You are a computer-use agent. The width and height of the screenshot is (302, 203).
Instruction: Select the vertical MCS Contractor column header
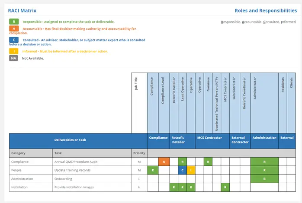click(x=225, y=103)
